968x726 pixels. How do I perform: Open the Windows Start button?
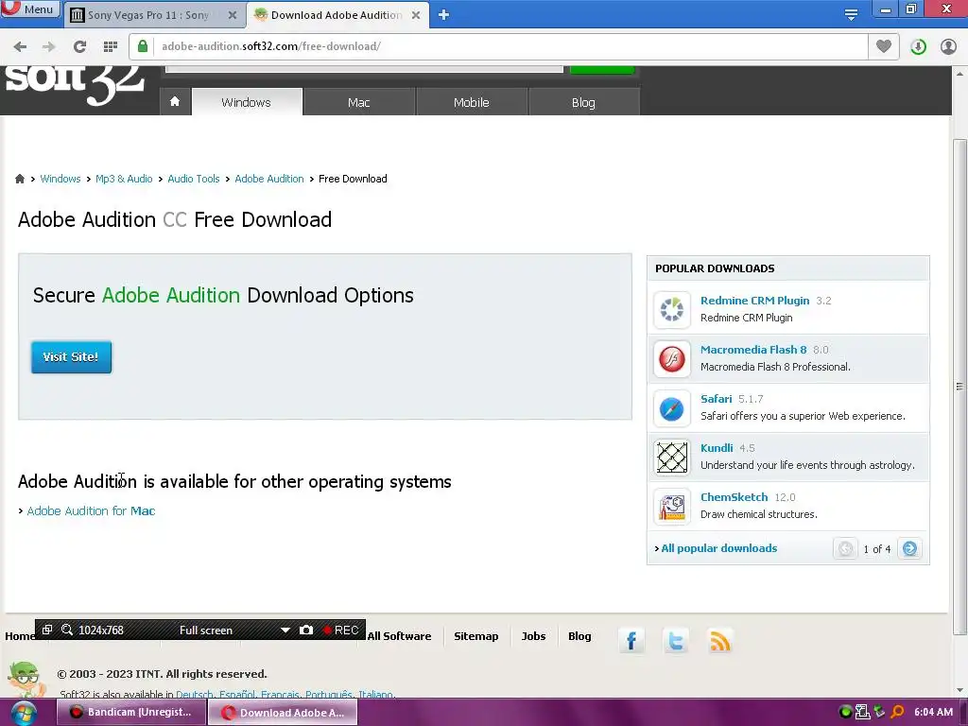23,713
